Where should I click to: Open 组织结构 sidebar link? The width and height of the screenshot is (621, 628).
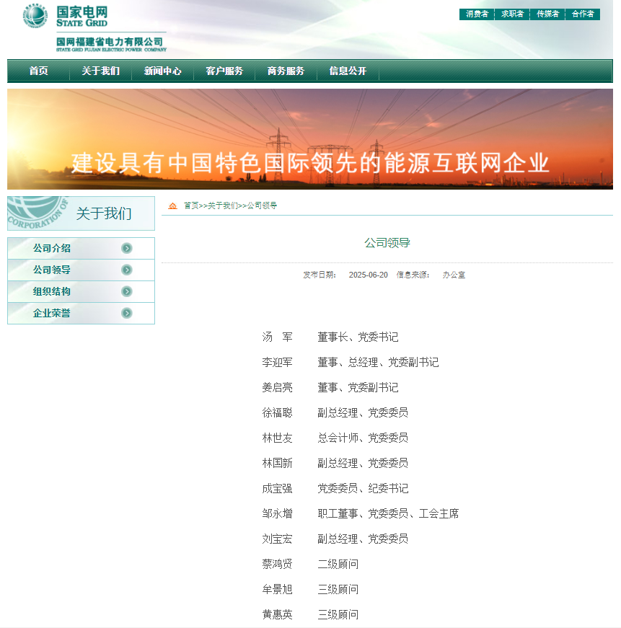(52, 291)
